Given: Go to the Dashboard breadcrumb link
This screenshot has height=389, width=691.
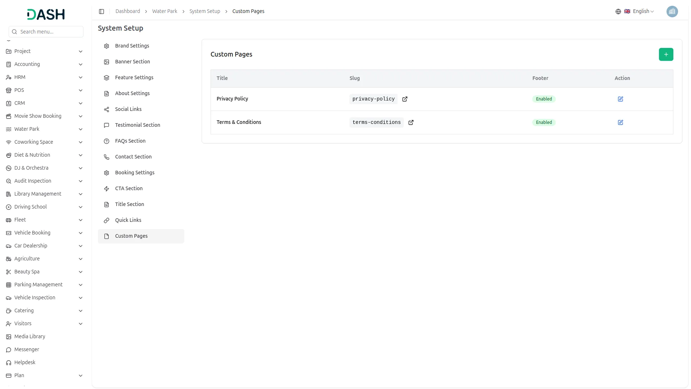Looking at the screenshot, I should 128,12.
